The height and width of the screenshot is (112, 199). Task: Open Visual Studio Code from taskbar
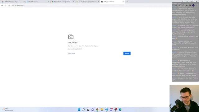(x=106, y=110)
